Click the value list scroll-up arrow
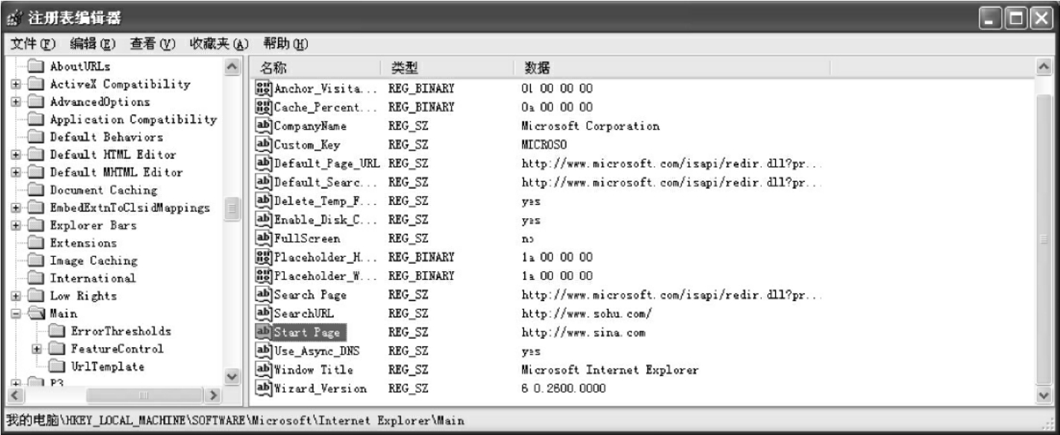 coord(1044,68)
